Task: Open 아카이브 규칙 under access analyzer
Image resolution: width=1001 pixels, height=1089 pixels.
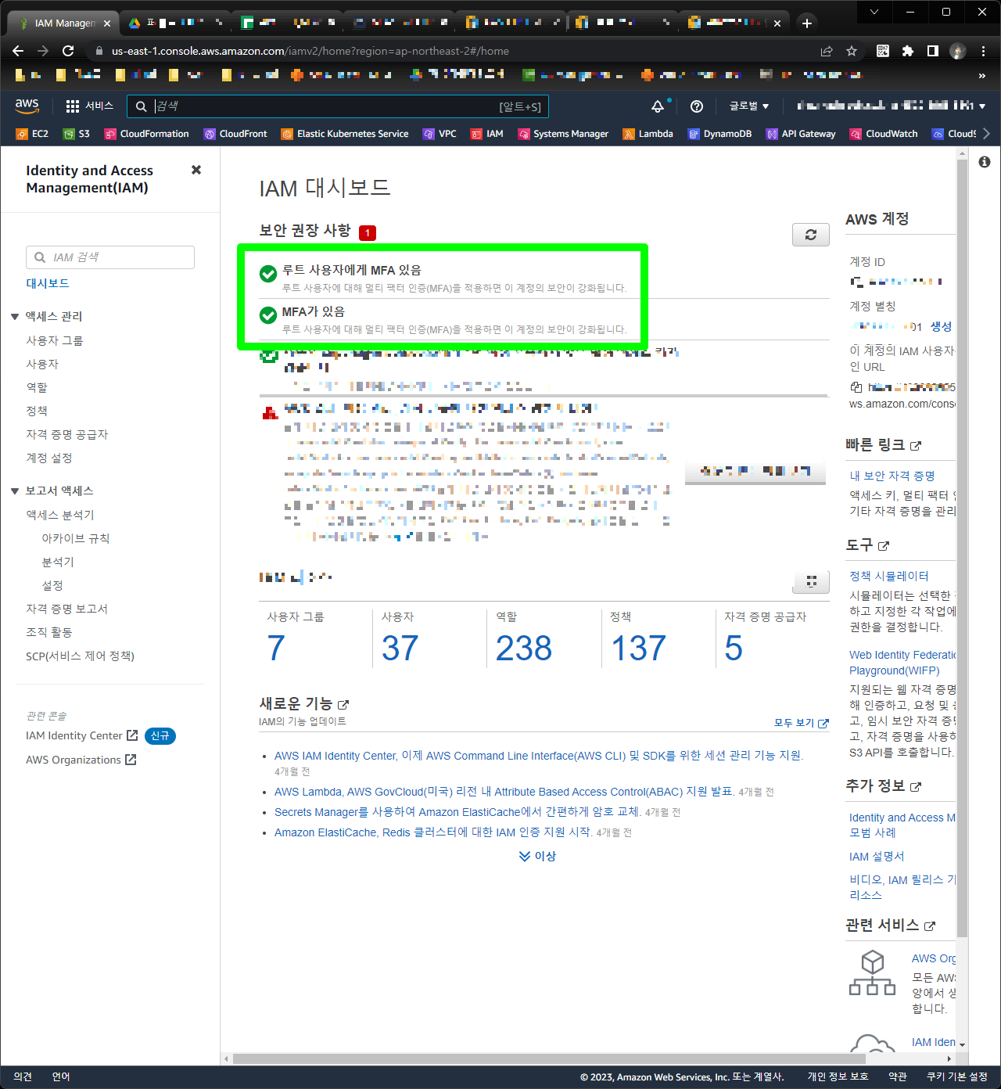Action: 76,538
